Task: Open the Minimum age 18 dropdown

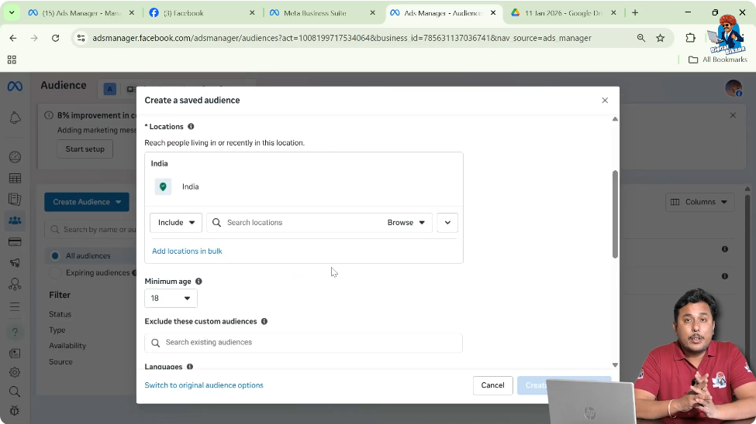Action: [x=171, y=299]
